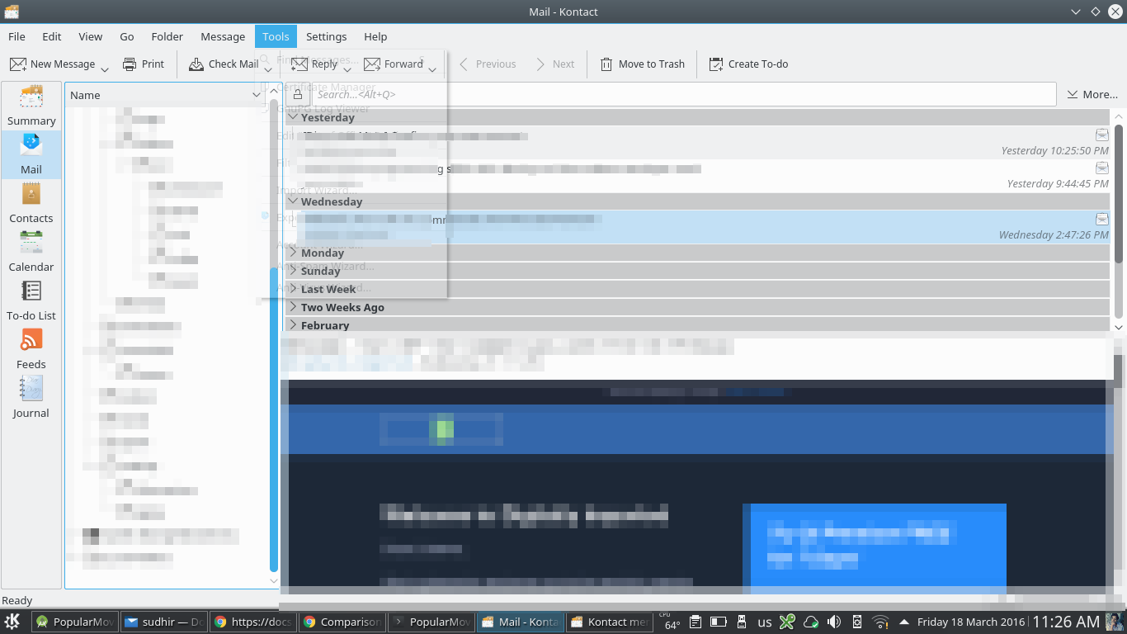Open the View menu
This screenshot has height=634, width=1127.
pos(91,36)
